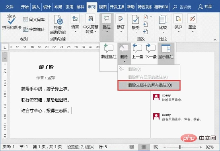220x151 pixels.
Task: Click the Accept (接受) change checkmark icon
Action: pos(135,19)
